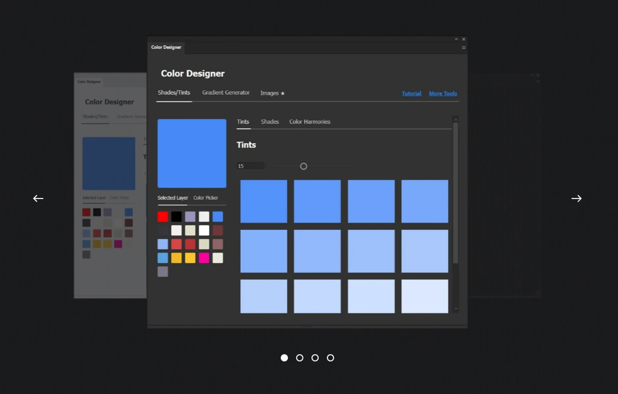Click the darkest tint in the top row
The width and height of the screenshot is (618, 394).
[264, 202]
